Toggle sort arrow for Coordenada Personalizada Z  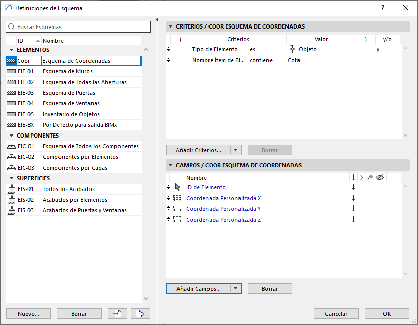[353, 220]
